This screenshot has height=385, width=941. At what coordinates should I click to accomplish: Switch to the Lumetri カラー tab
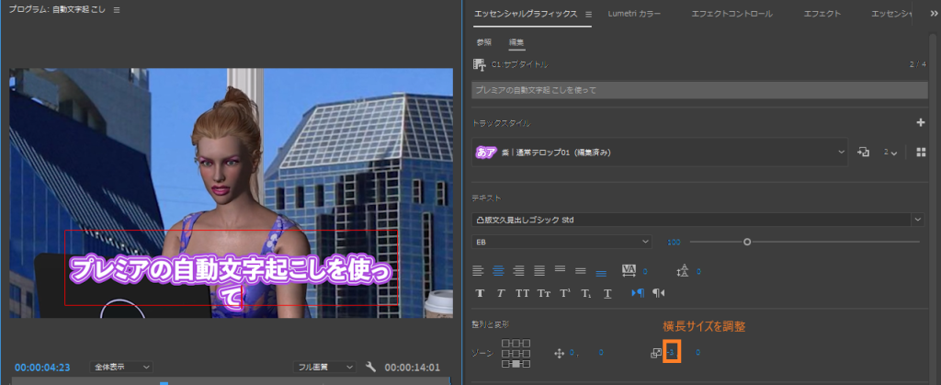coord(632,14)
